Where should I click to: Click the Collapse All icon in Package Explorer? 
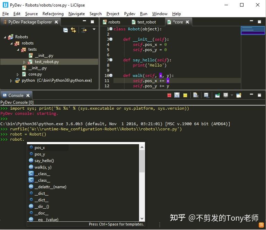(x=65, y=30)
